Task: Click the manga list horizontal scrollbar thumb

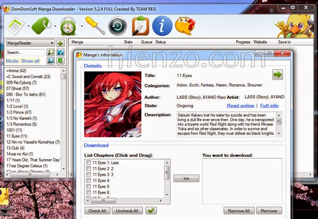Action: tap(30, 175)
